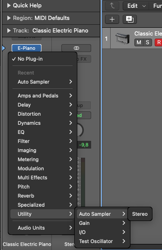Open the Specialized plug-in submenu
Viewport: 162px width, 250px height.
[42, 205]
